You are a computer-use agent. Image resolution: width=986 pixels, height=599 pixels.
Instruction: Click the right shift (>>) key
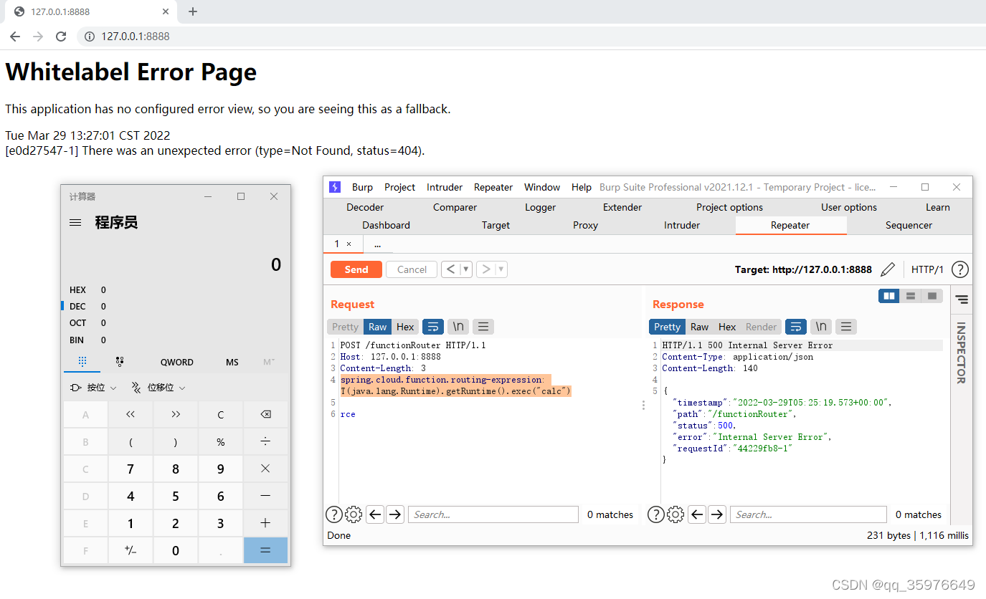[x=176, y=415]
